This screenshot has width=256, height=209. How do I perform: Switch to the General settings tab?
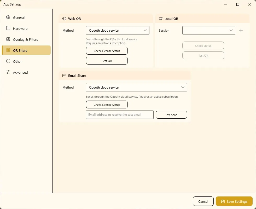pos(26,18)
